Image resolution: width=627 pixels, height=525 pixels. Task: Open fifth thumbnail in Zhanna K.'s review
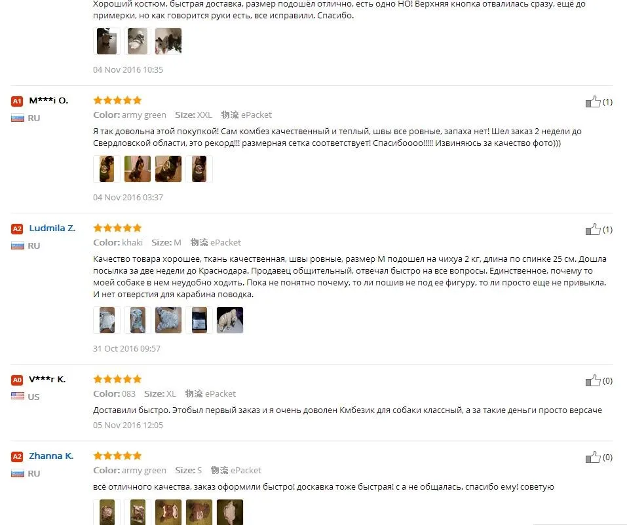click(x=230, y=512)
